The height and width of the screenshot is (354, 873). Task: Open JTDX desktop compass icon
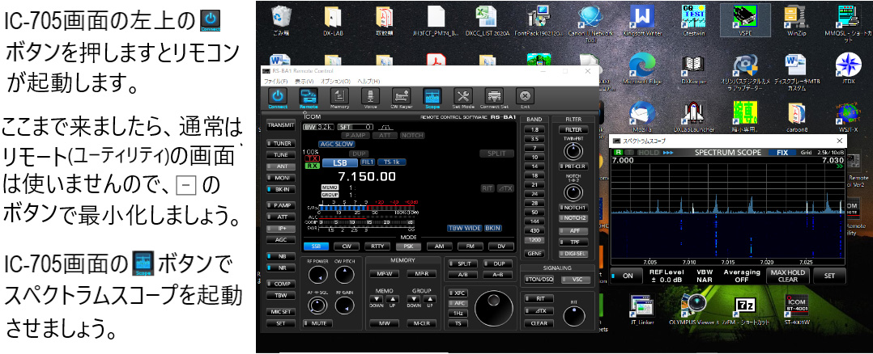pyautogui.click(x=849, y=69)
